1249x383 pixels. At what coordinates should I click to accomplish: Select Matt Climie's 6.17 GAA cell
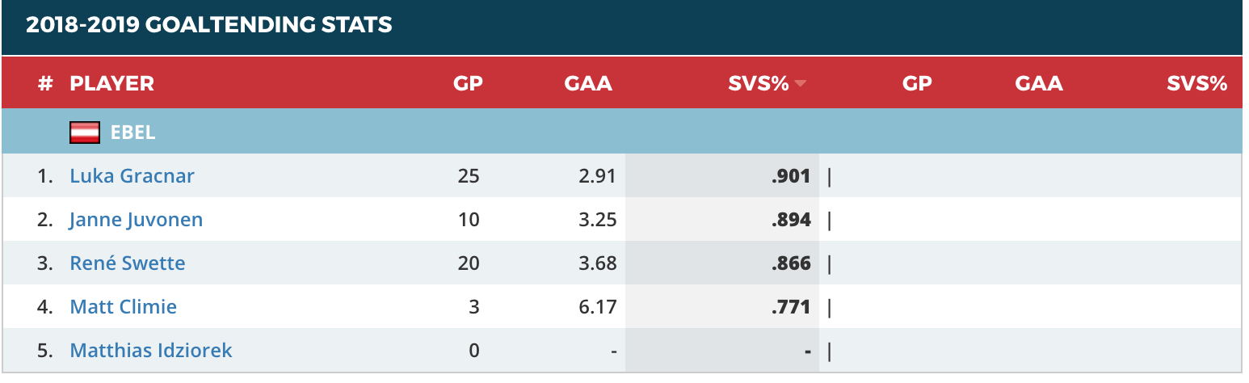pyautogui.click(x=599, y=306)
